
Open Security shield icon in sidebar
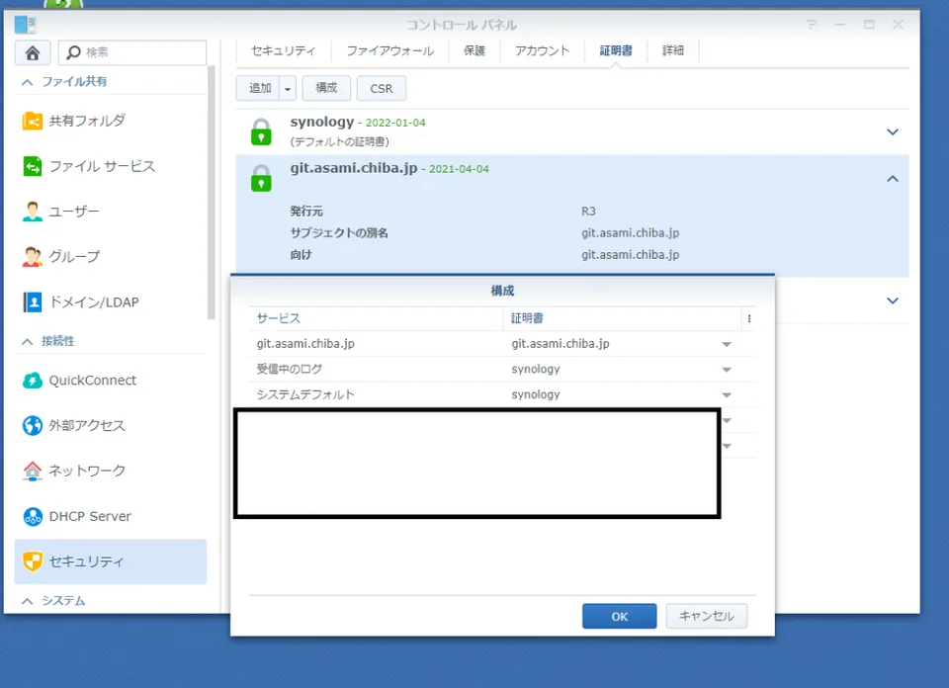point(32,561)
